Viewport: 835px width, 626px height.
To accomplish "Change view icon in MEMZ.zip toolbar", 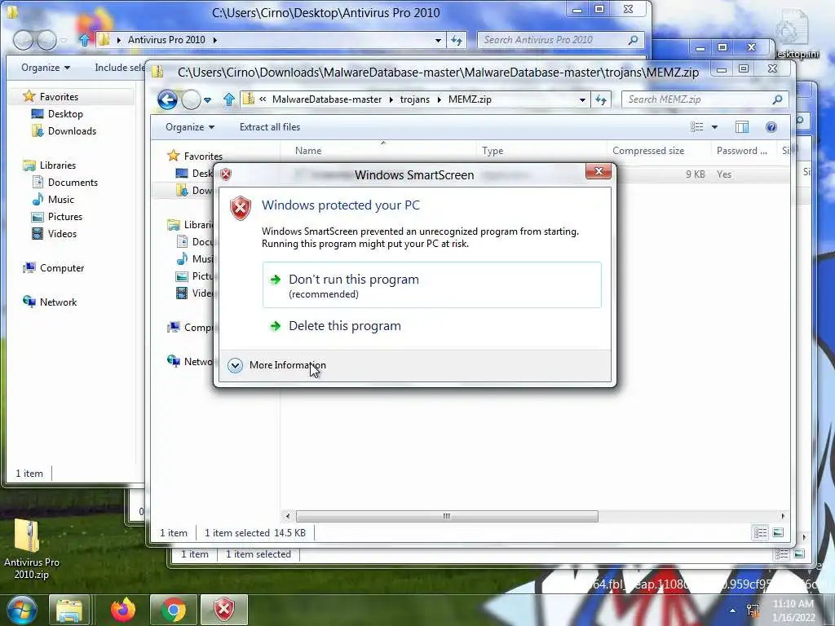I will click(x=696, y=127).
